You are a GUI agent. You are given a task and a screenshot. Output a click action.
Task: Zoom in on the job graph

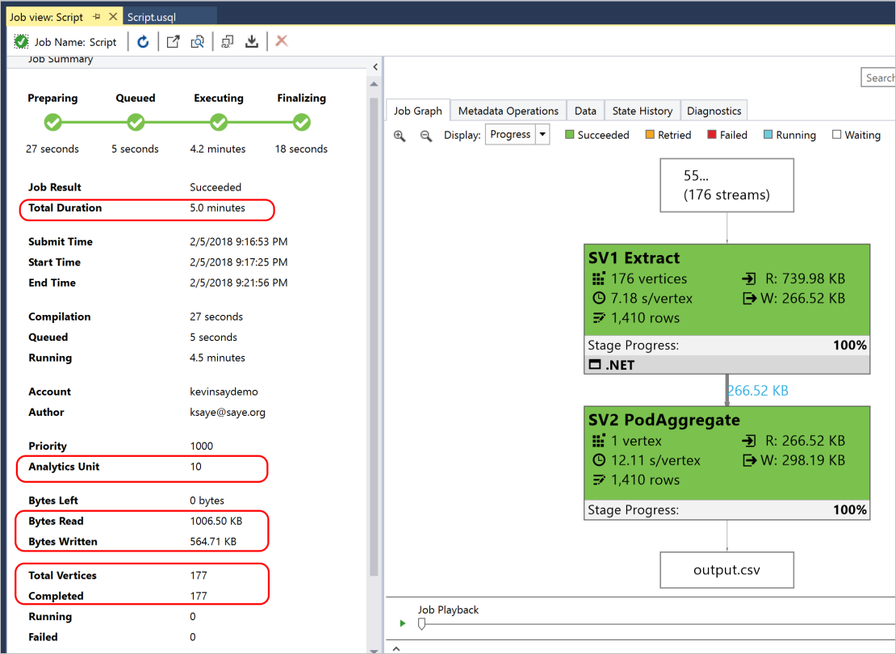[x=400, y=136]
